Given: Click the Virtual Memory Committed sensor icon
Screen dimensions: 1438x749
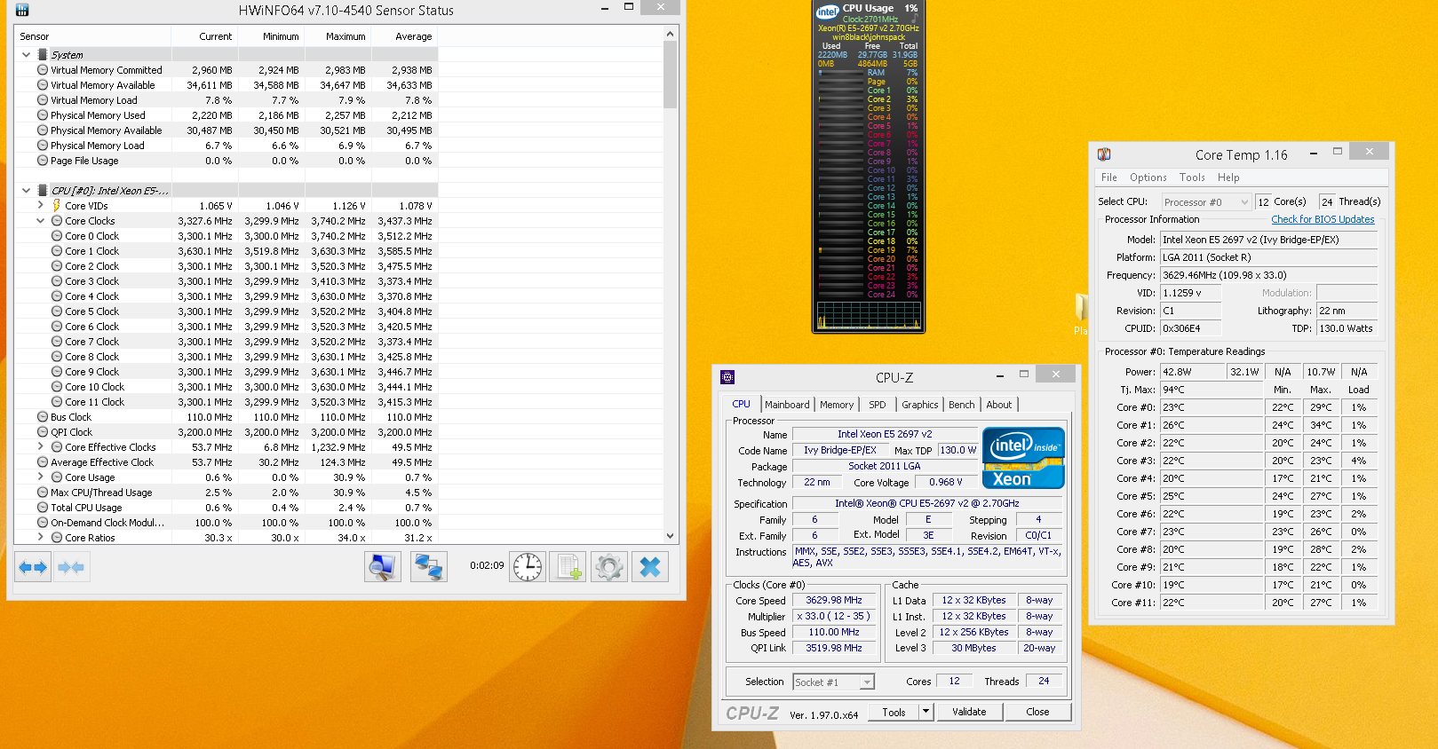Looking at the screenshot, I should coord(43,70).
